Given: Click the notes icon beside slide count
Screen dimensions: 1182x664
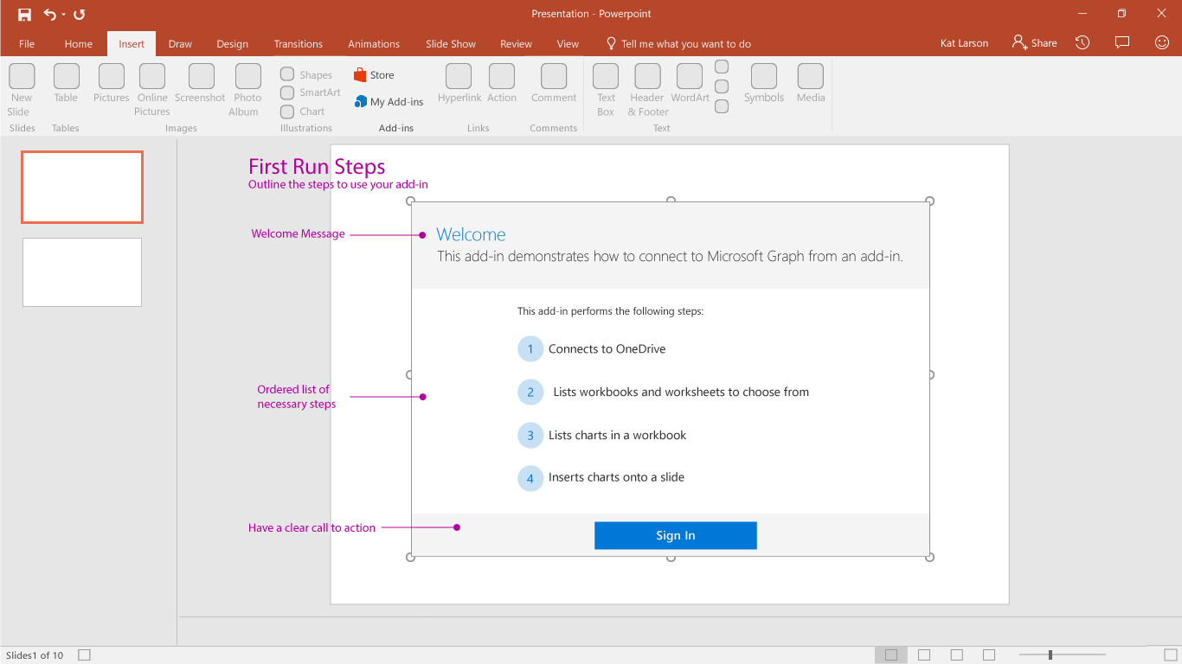Looking at the screenshot, I should [84, 655].
